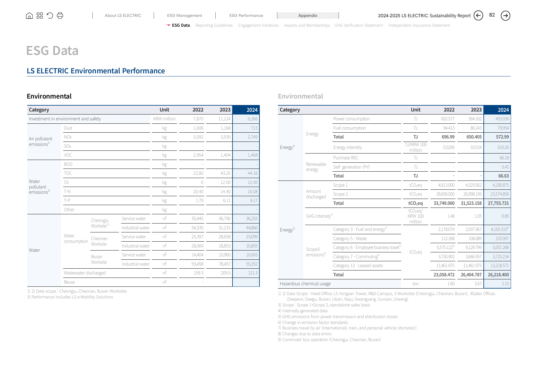Screen dimensions: 538x381
Task: Click the 'Busan Worksite' label
Action: (x=99, y=259)
